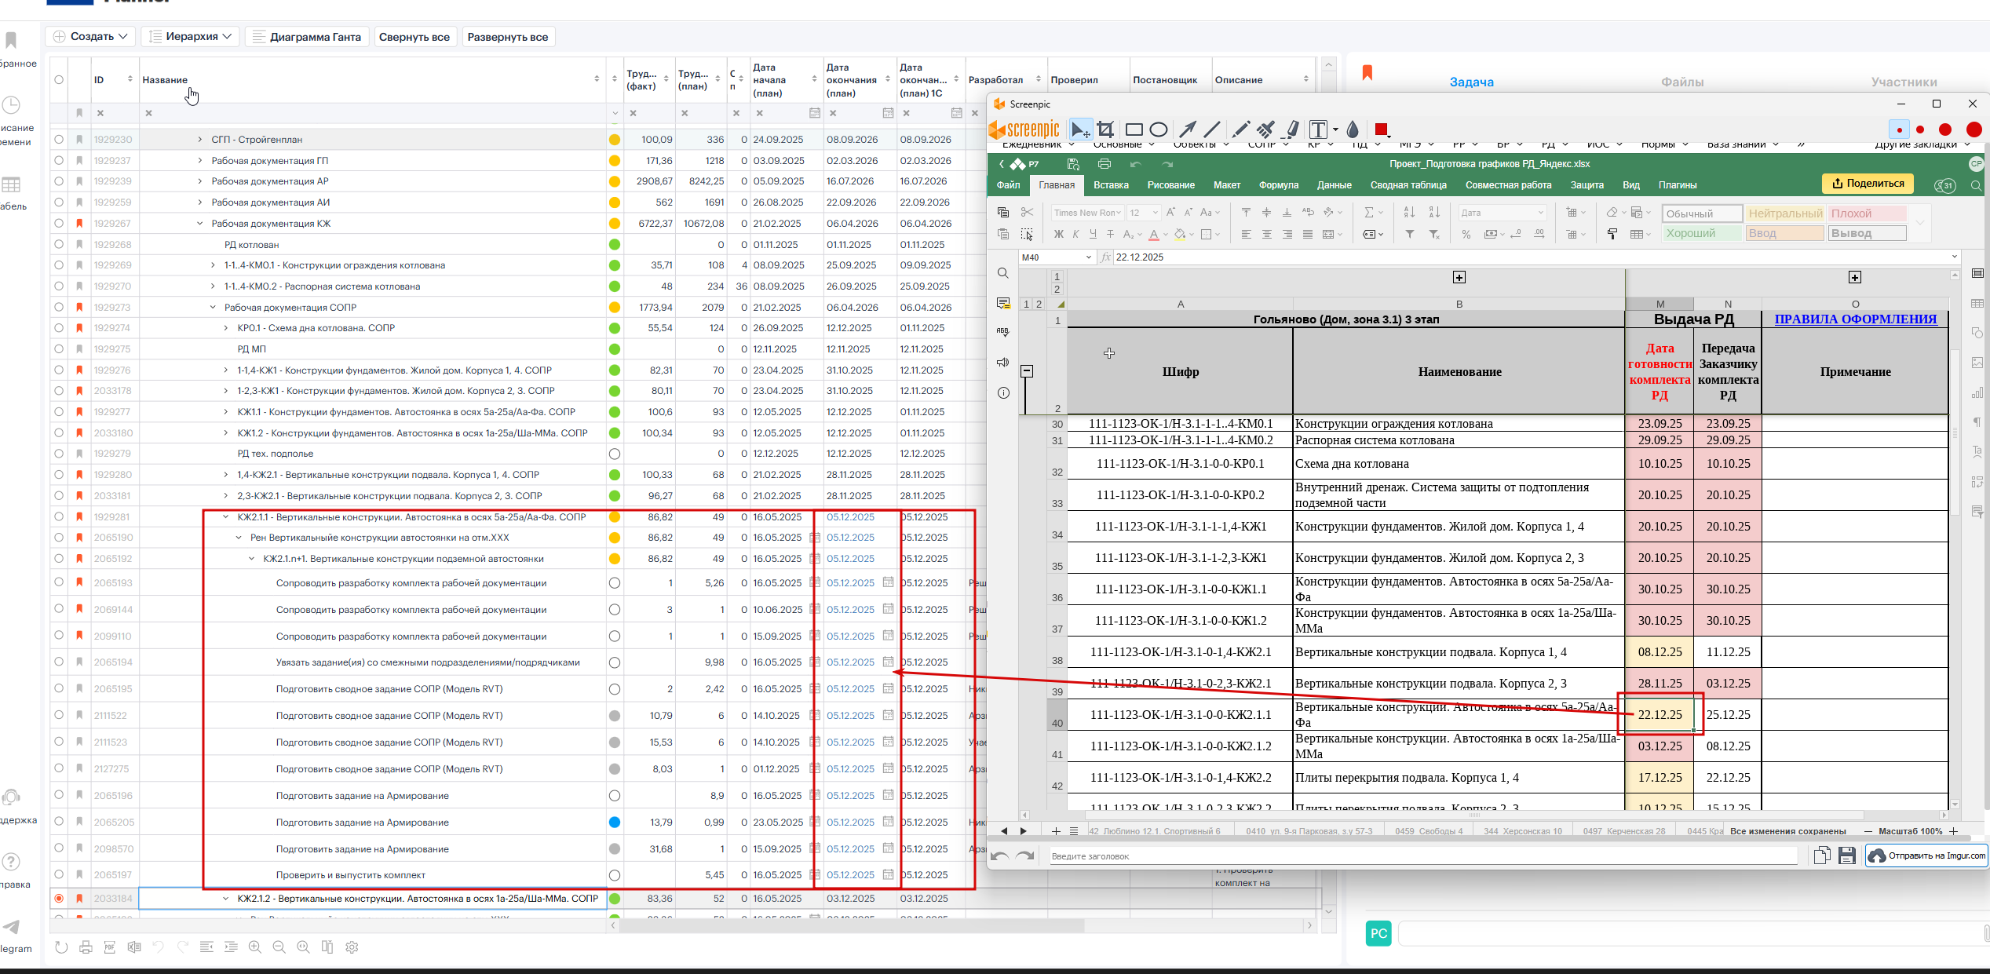The image size is (1990, 974).
Task: Click the print icon in spreadsheet header
Action: (1105, 164)
